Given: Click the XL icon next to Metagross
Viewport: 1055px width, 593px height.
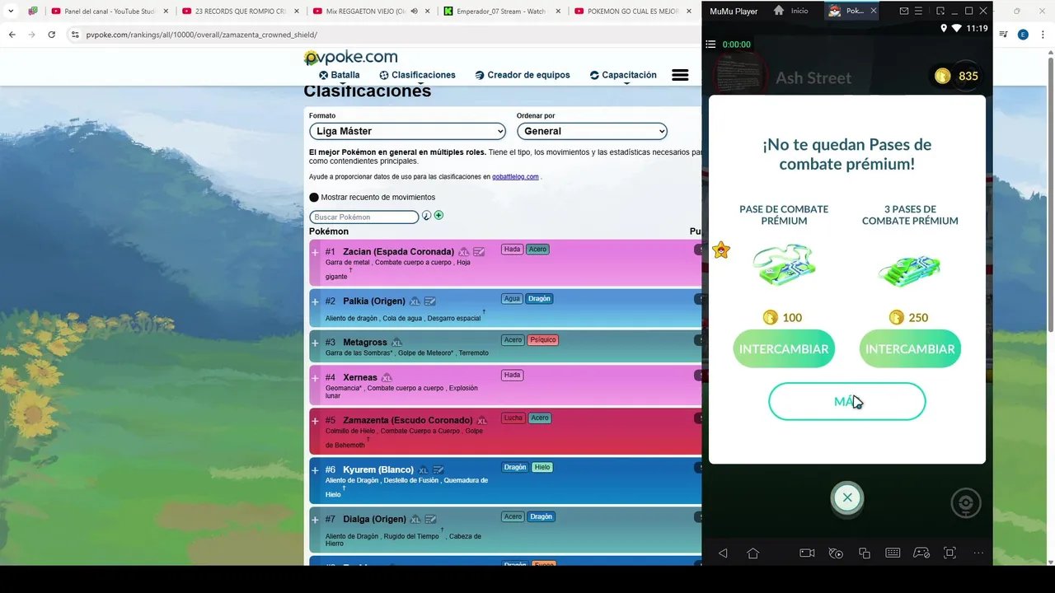Looking at the screenshot, I should pos(396,343).
